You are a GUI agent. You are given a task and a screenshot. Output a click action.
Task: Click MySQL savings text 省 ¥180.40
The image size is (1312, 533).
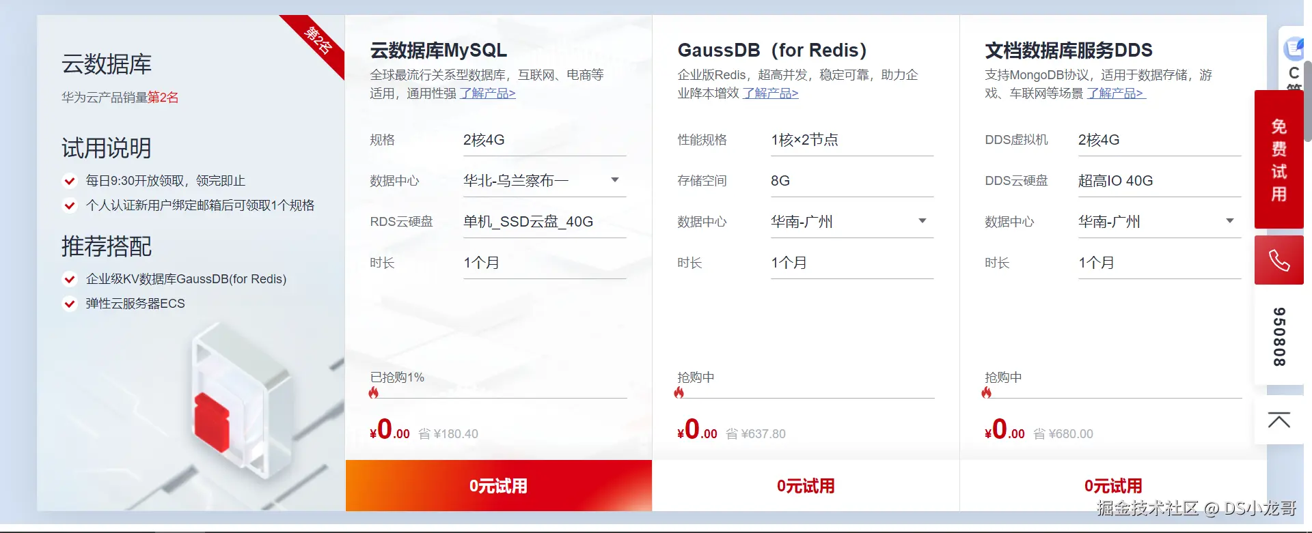coord(448,434)
